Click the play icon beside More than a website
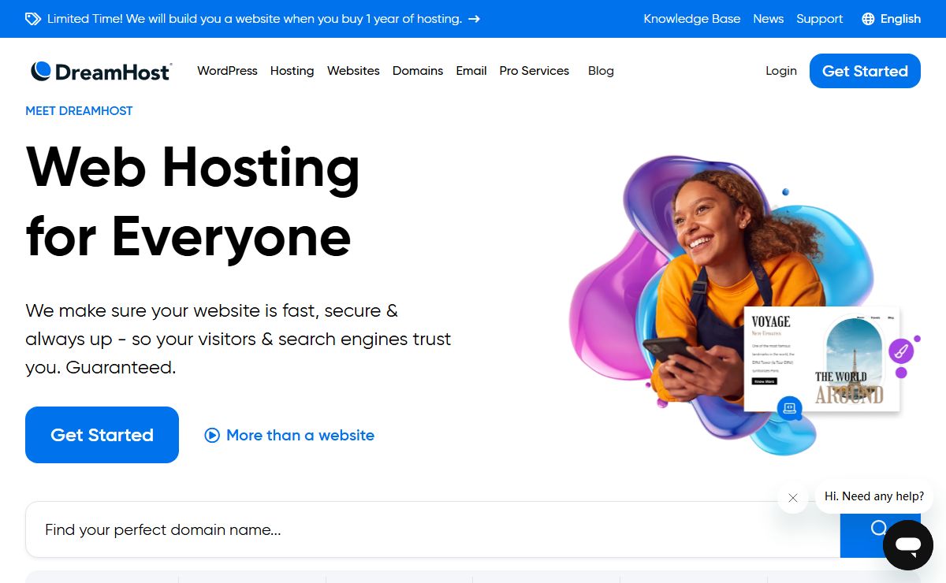The height and width of the screenshot is (583, 946). (212, 435)
